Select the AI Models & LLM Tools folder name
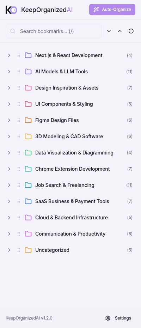Screen dimensions: 141x328 point(61,72)
